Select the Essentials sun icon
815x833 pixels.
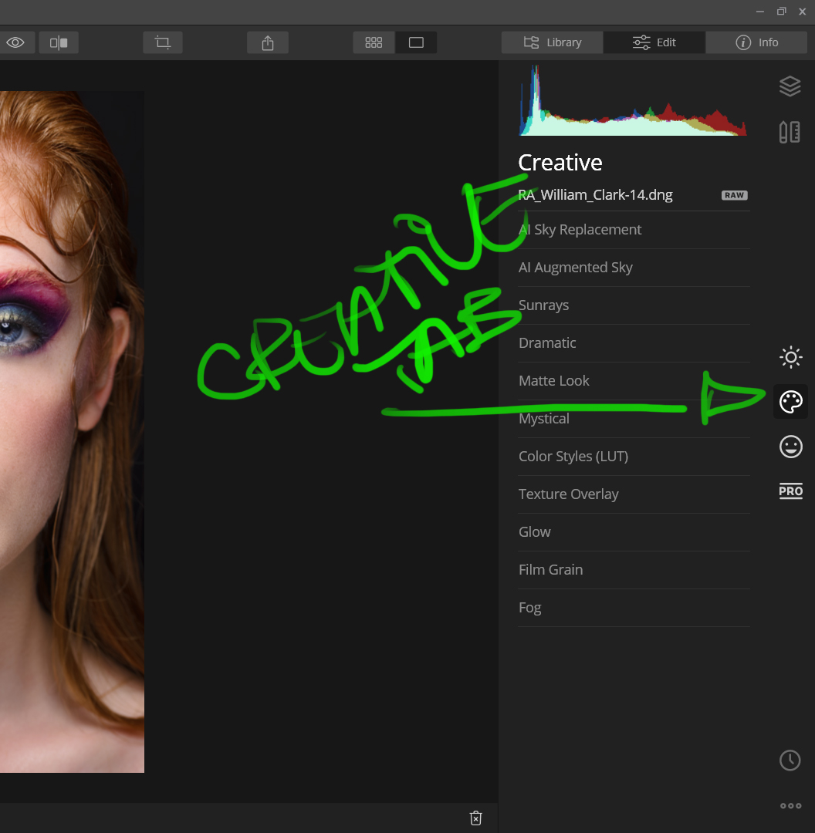(x=790, y=357)
